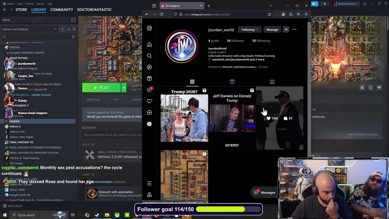Click Message button on profile
Image resolution: width=389 pixels, height=219 pixels.
click(272, 30)
